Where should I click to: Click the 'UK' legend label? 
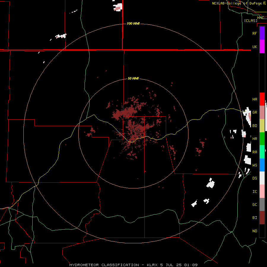255,47
